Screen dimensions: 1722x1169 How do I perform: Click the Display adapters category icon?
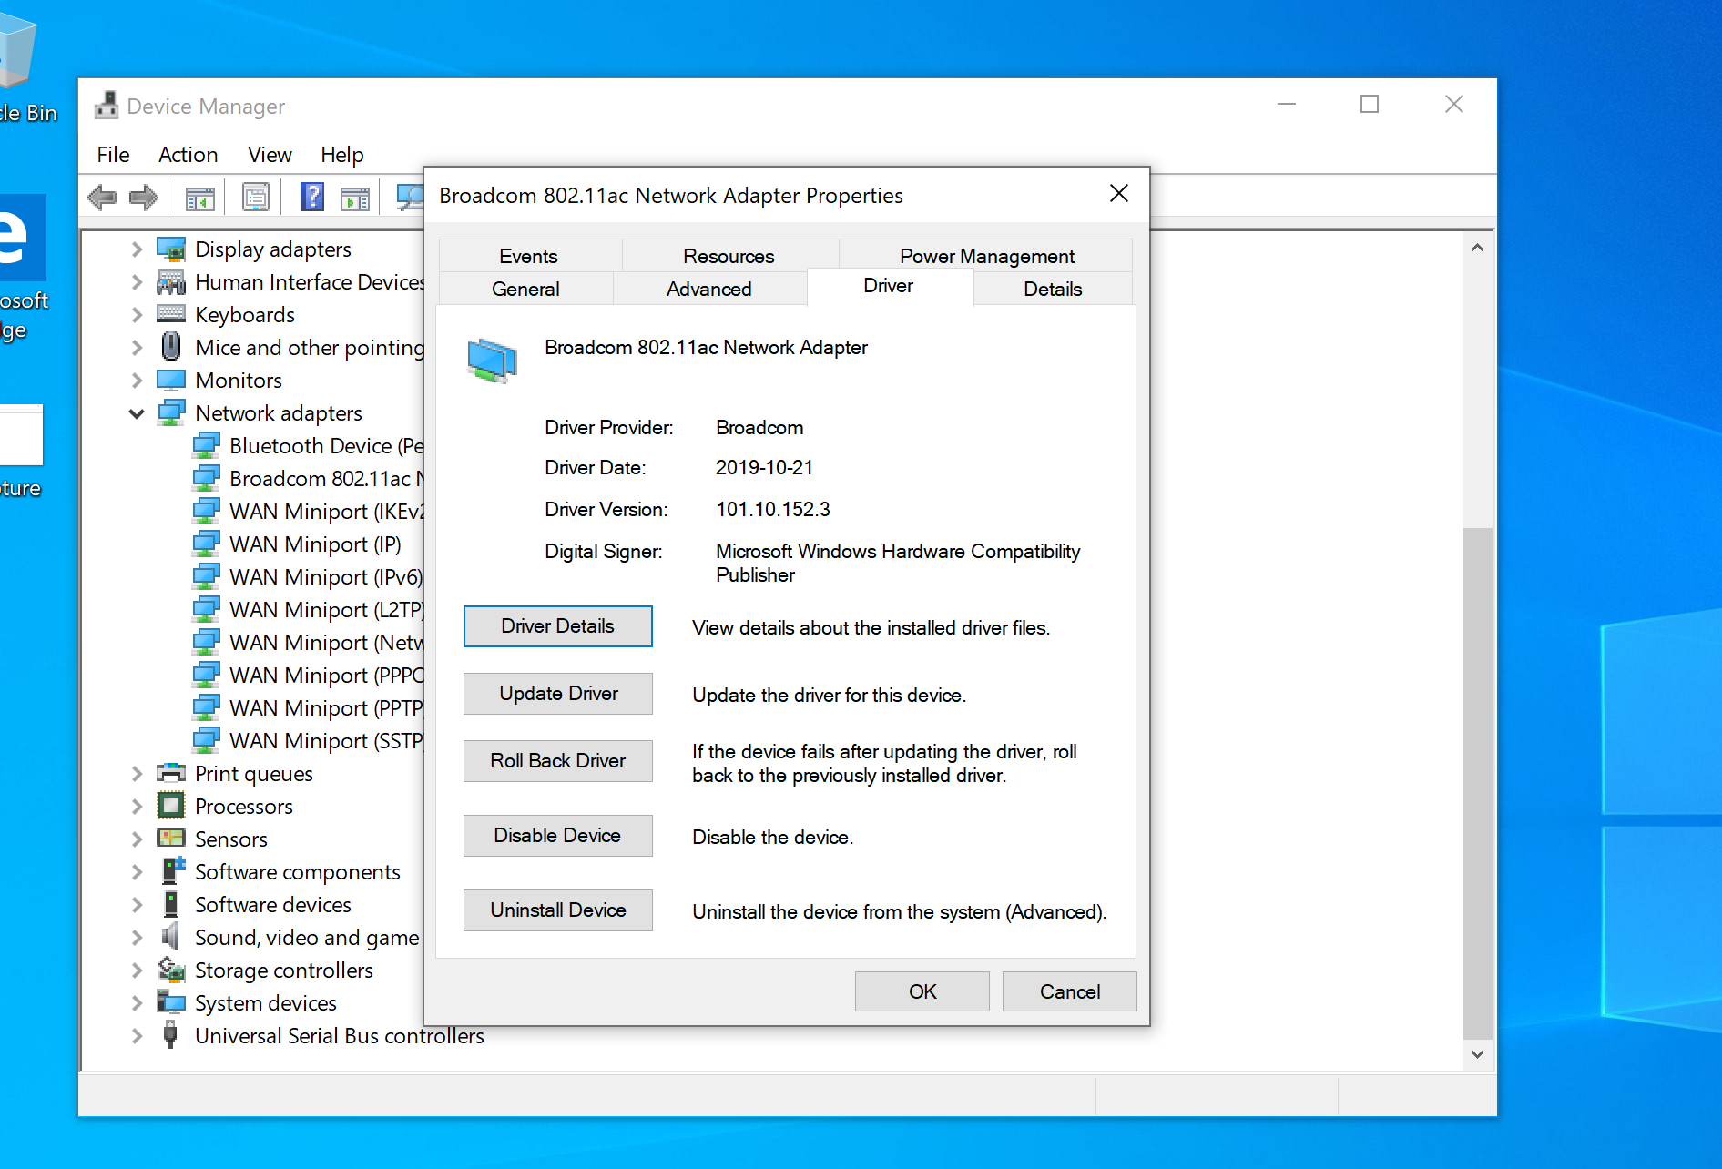(171, 249)
